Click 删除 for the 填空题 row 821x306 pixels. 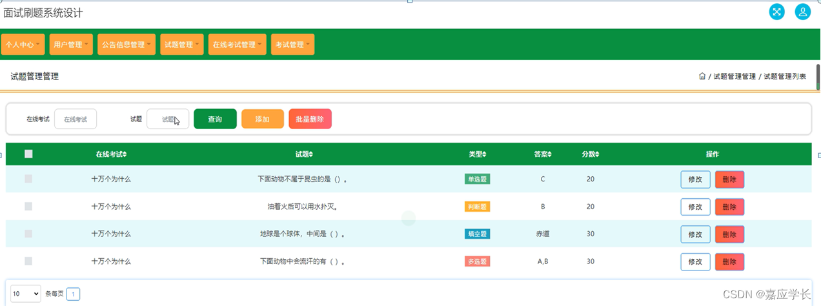(729, 234)
